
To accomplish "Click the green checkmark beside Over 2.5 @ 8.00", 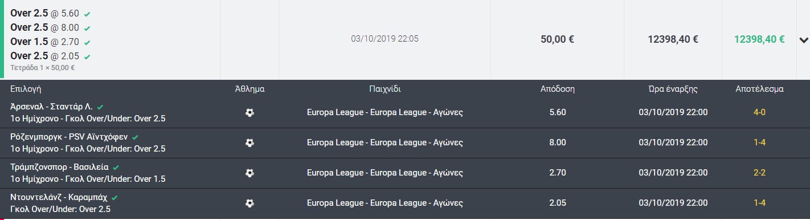I will (87, 28).
